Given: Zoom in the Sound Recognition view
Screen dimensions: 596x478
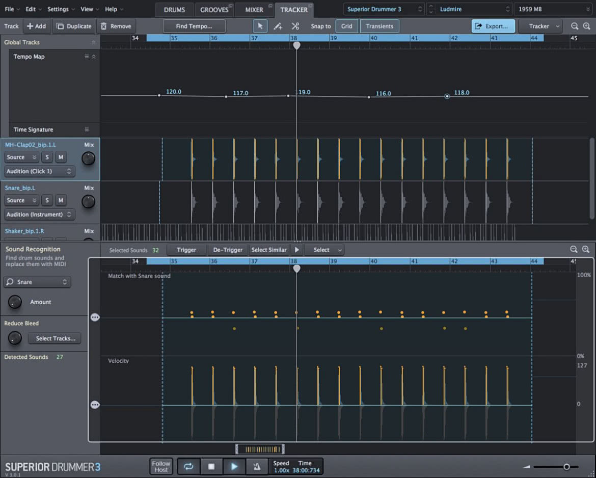Looking at the screenshot, I should 586,250.
